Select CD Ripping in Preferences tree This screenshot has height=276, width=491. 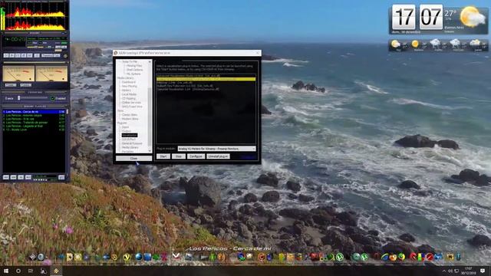pos(129,98)
